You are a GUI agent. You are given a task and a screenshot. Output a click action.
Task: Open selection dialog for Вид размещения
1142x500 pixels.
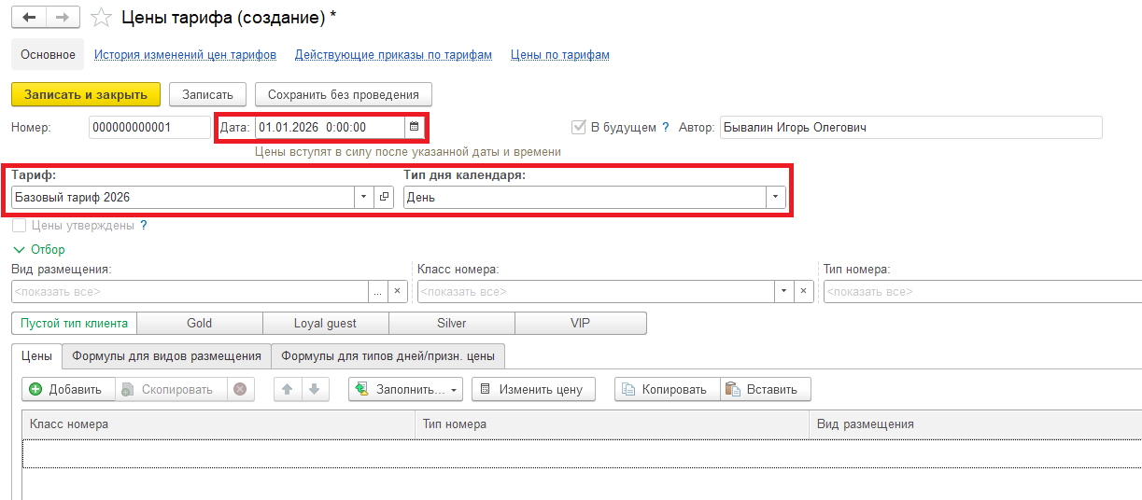click(377, 291)
